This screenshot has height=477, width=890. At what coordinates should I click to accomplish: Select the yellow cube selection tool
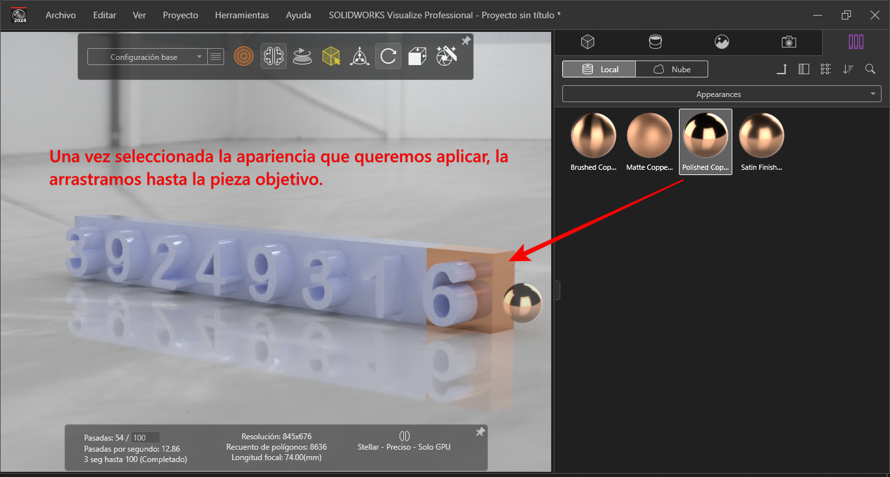[331, 57]
